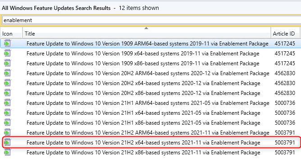Click Article ID 5003791 in 21H2 x64 row
This screenshot has height=162, width=301.
click(x=285, y=143)
